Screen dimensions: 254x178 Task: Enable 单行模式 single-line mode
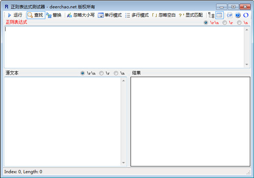point(110,15)
